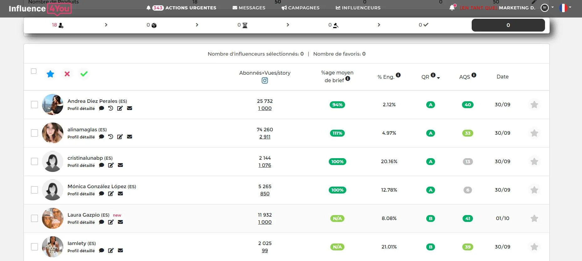582x261 pixels.
Task: Open chat bubble for Andrea Diez Perales
Action: [x=102, y=108]
